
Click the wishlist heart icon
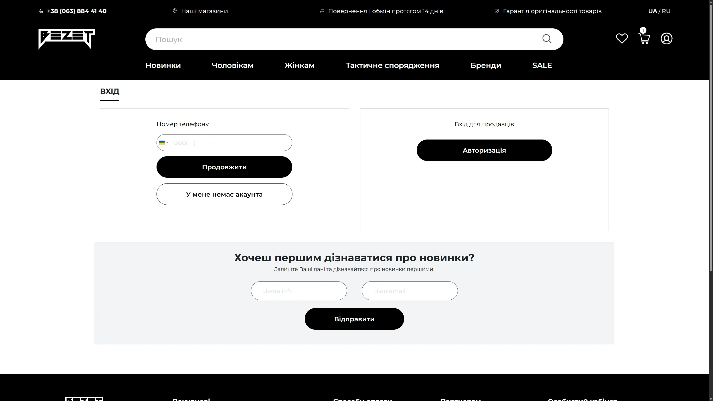[622, 38]
